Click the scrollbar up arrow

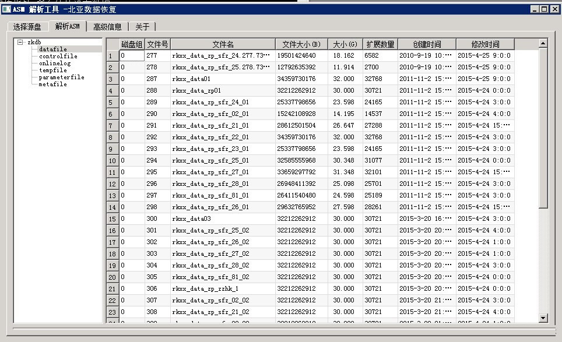click(543, 43)
